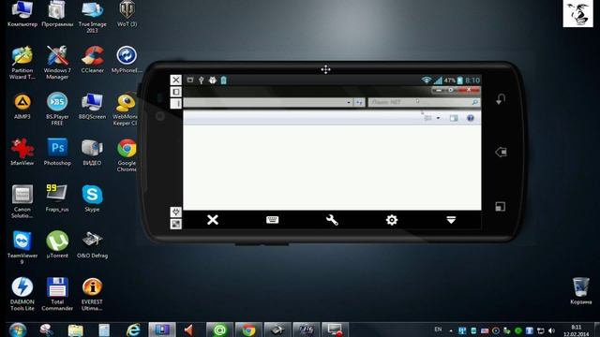This screenshot has height=337, width=600.
Task: Open CCleaner desktop icon
Action: tap(92, 59)
